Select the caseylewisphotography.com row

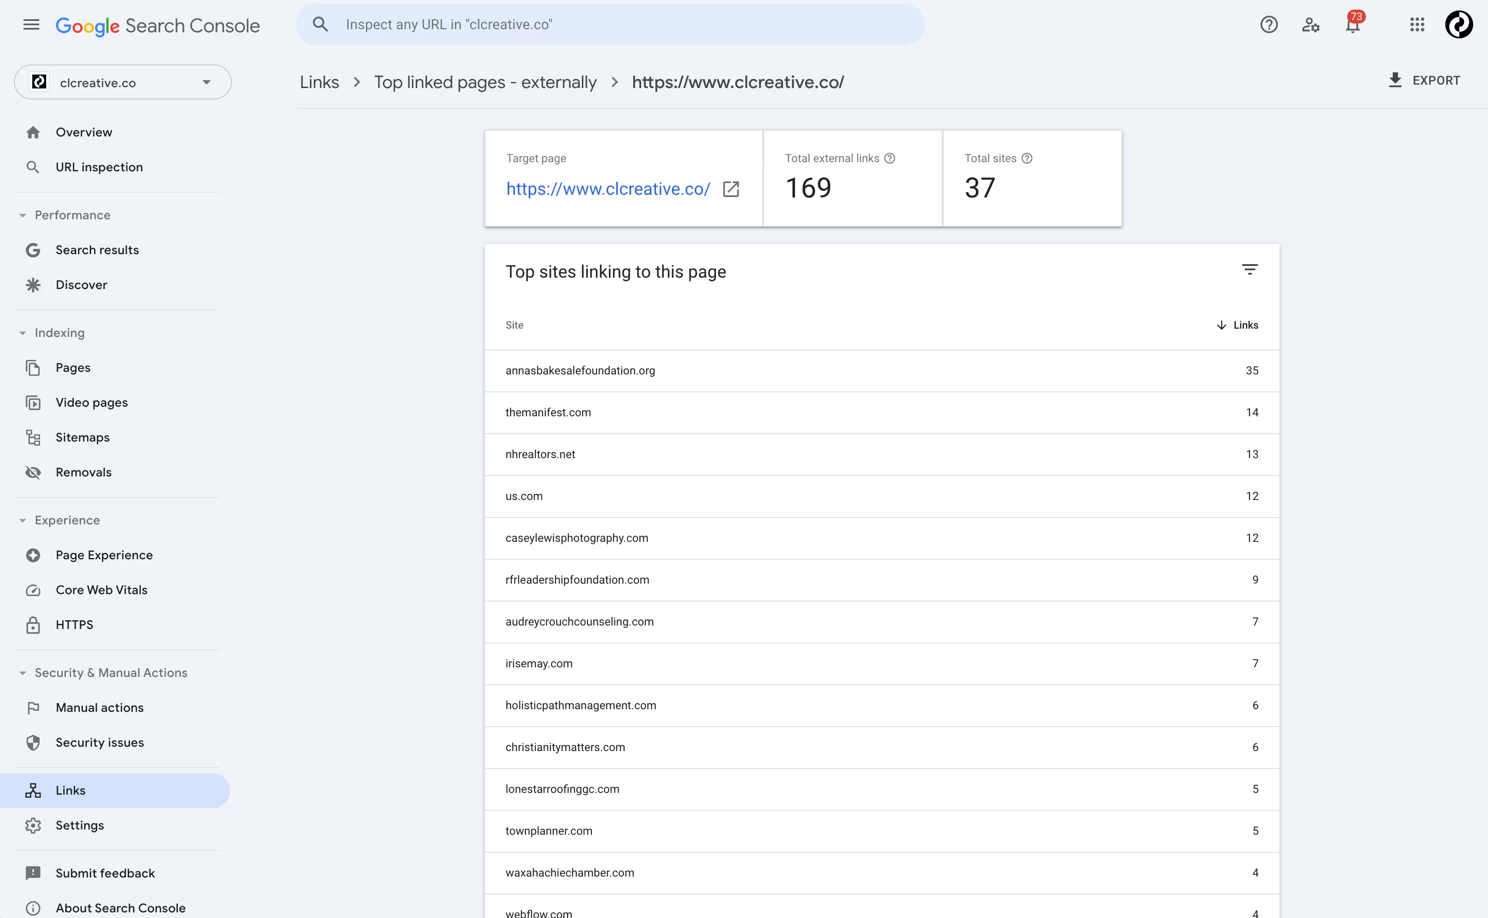(881, 538)
